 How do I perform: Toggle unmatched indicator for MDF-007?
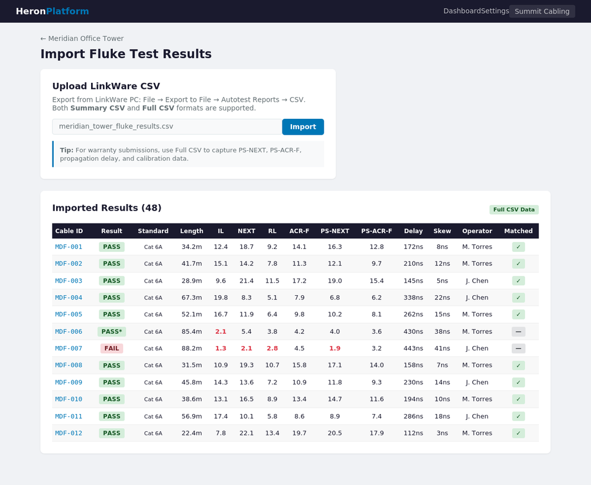pyautogui.click(x=518, y=348)
